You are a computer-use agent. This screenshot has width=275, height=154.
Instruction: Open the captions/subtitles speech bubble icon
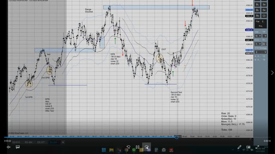click(x=18, y=147)
